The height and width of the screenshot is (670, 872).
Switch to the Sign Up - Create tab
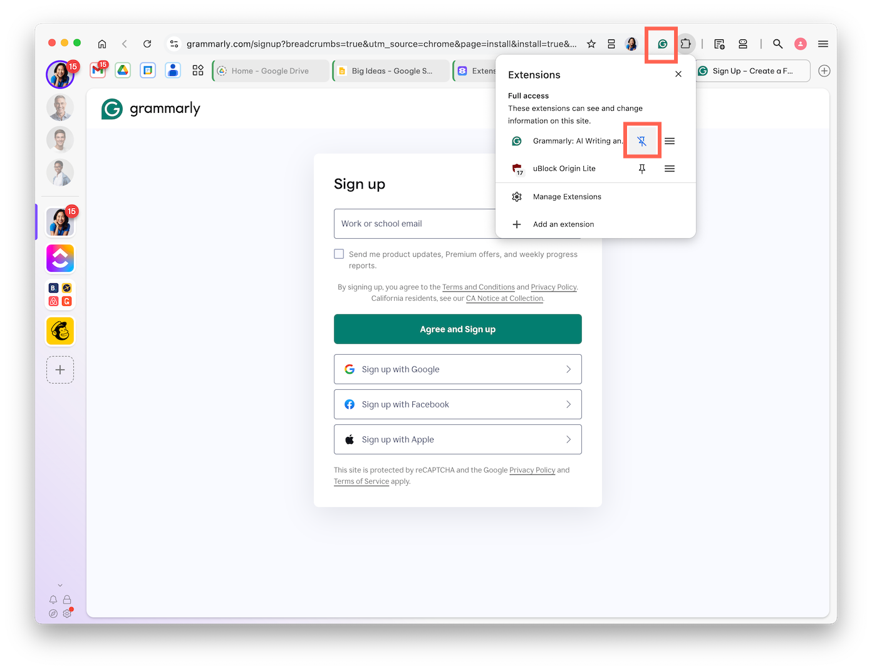(x=752, y=71)
